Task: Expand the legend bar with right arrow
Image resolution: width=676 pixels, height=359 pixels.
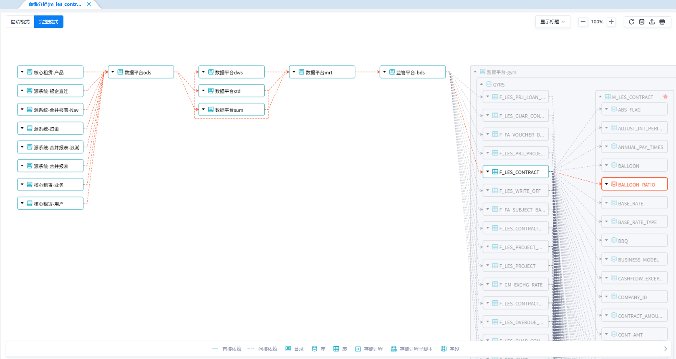Action: point(665,349)
